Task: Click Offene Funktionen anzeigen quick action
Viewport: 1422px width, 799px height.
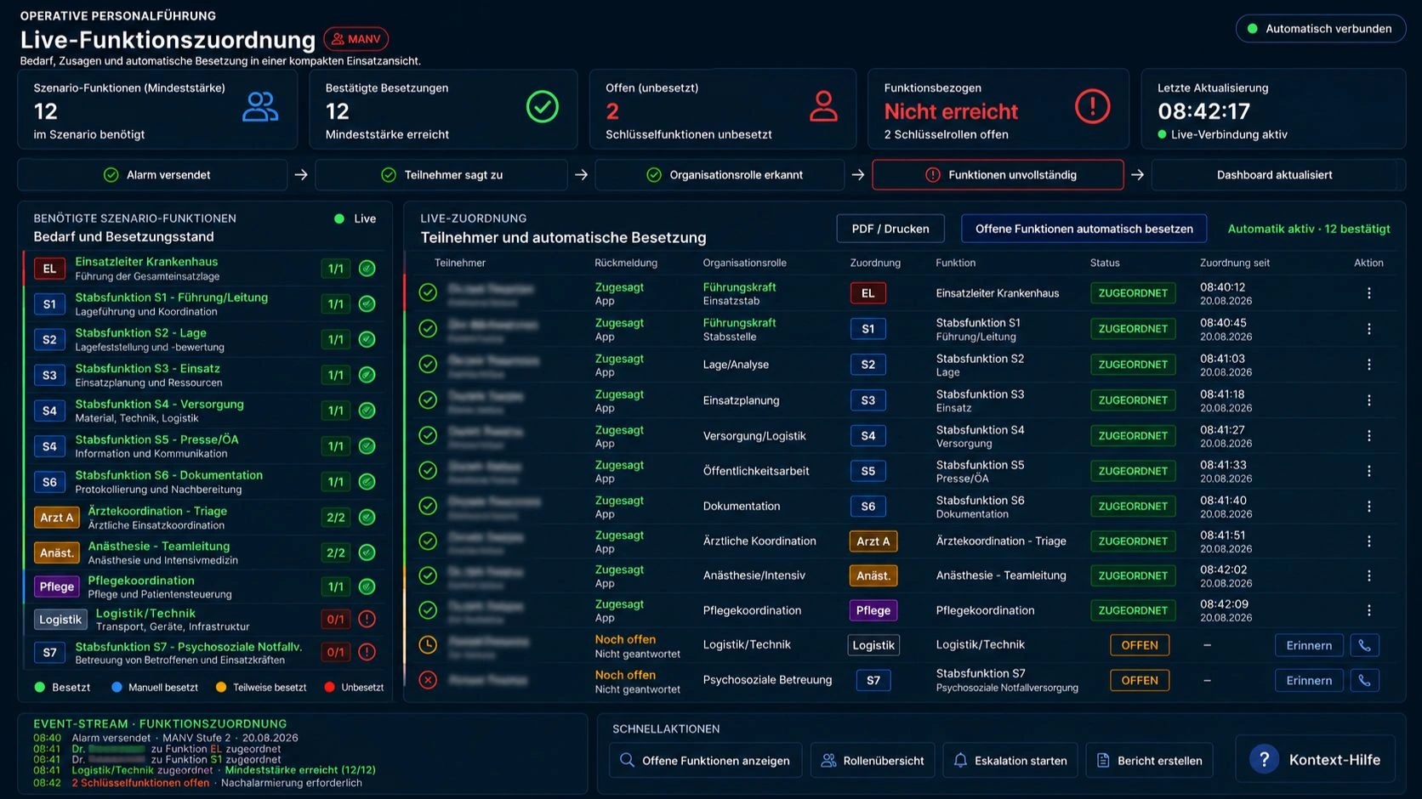Action: [705, 761]
